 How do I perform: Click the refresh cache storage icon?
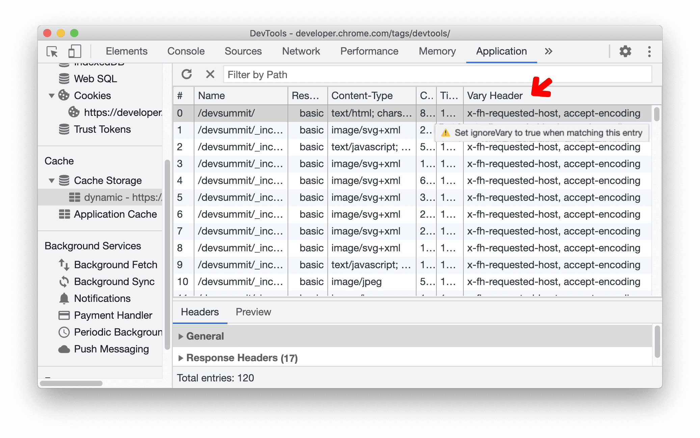click(x=187, y=75)
